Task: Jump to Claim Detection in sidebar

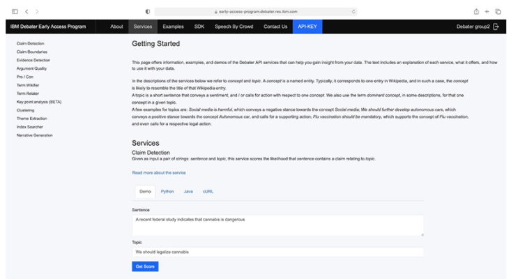Action: 30,43
